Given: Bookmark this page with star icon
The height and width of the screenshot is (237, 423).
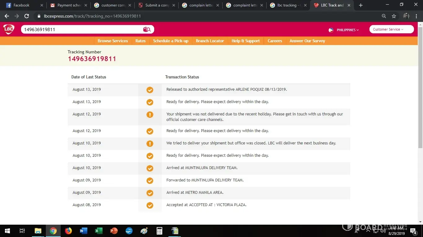Looking at the screenshot, I should pyautogui.click(x=394, y=16).
